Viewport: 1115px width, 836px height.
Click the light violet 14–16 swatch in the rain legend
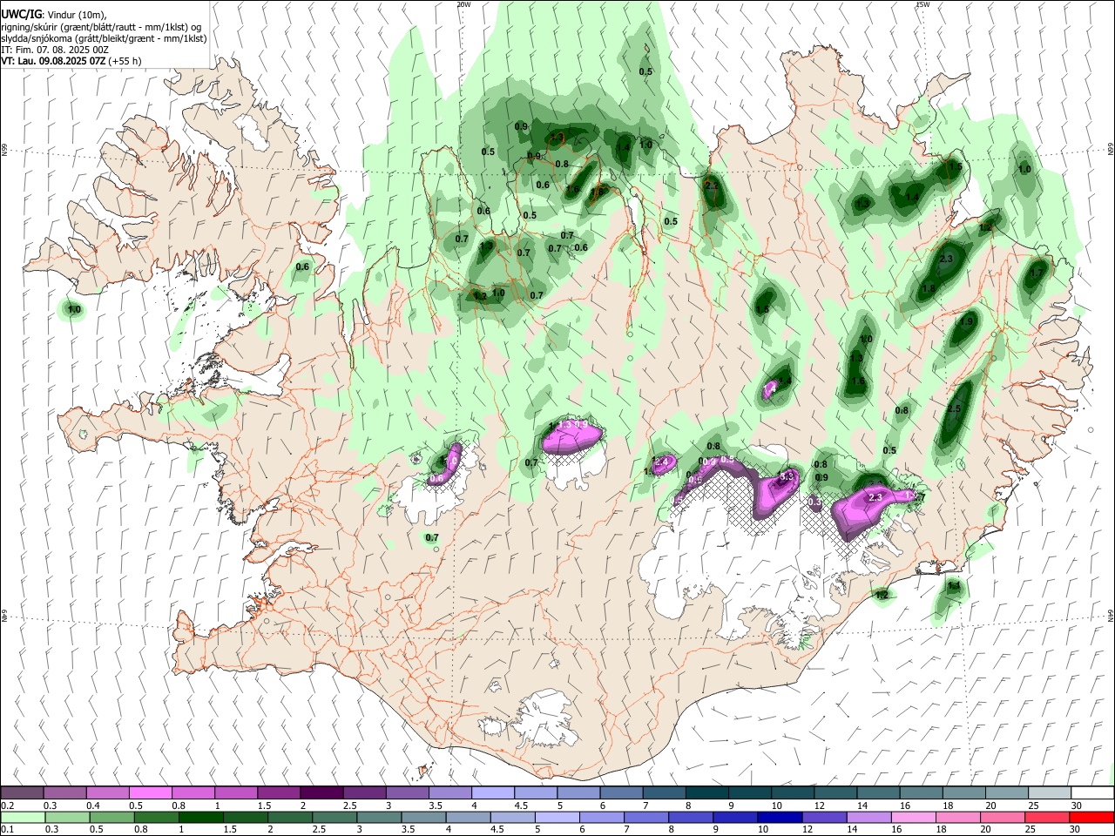(x=868, y=817)
